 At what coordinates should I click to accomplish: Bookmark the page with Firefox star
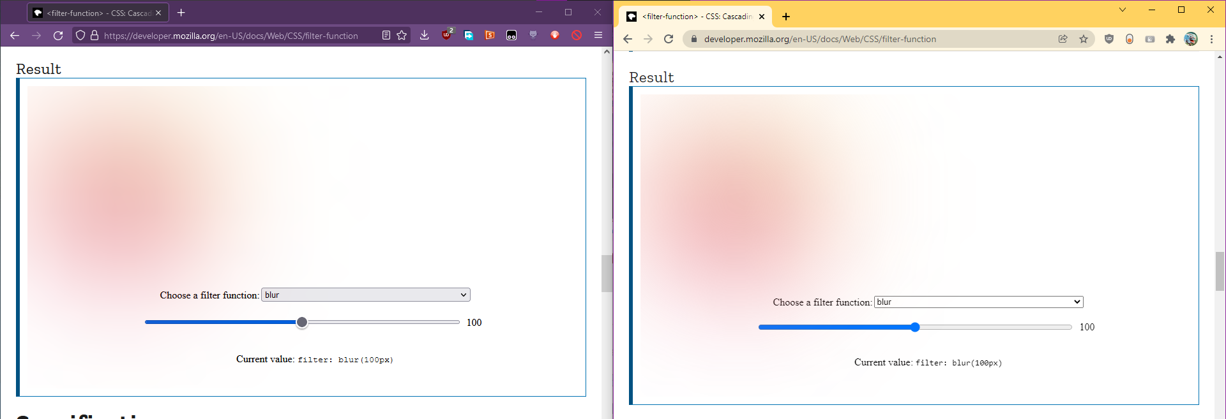402,36
